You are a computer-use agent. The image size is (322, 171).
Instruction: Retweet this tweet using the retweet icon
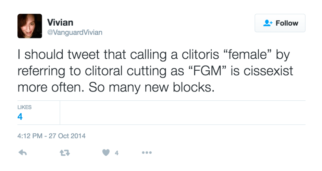(x=65, y=153)
